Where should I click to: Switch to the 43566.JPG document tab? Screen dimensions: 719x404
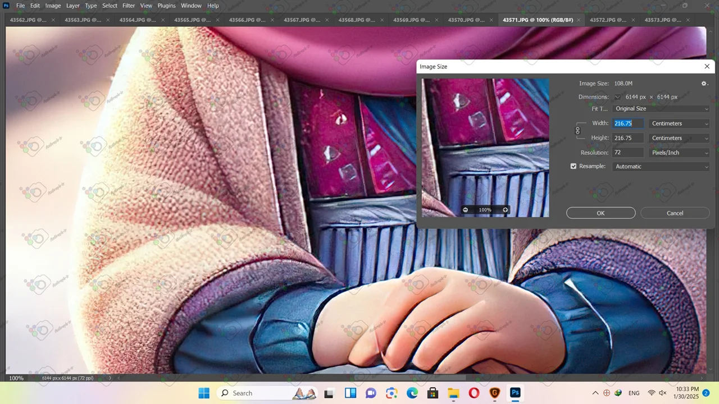click(x=247, y=20)
